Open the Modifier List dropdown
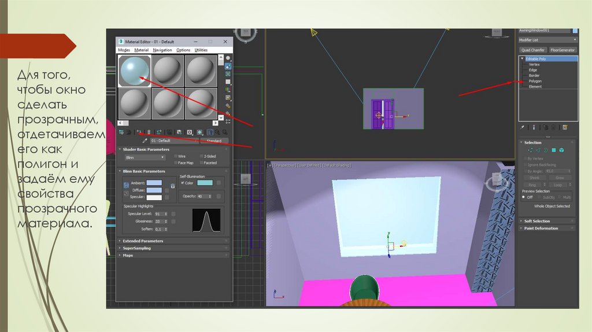Image resolution: width=592 pixels, height=332 pixels. (x=547, y=40)
